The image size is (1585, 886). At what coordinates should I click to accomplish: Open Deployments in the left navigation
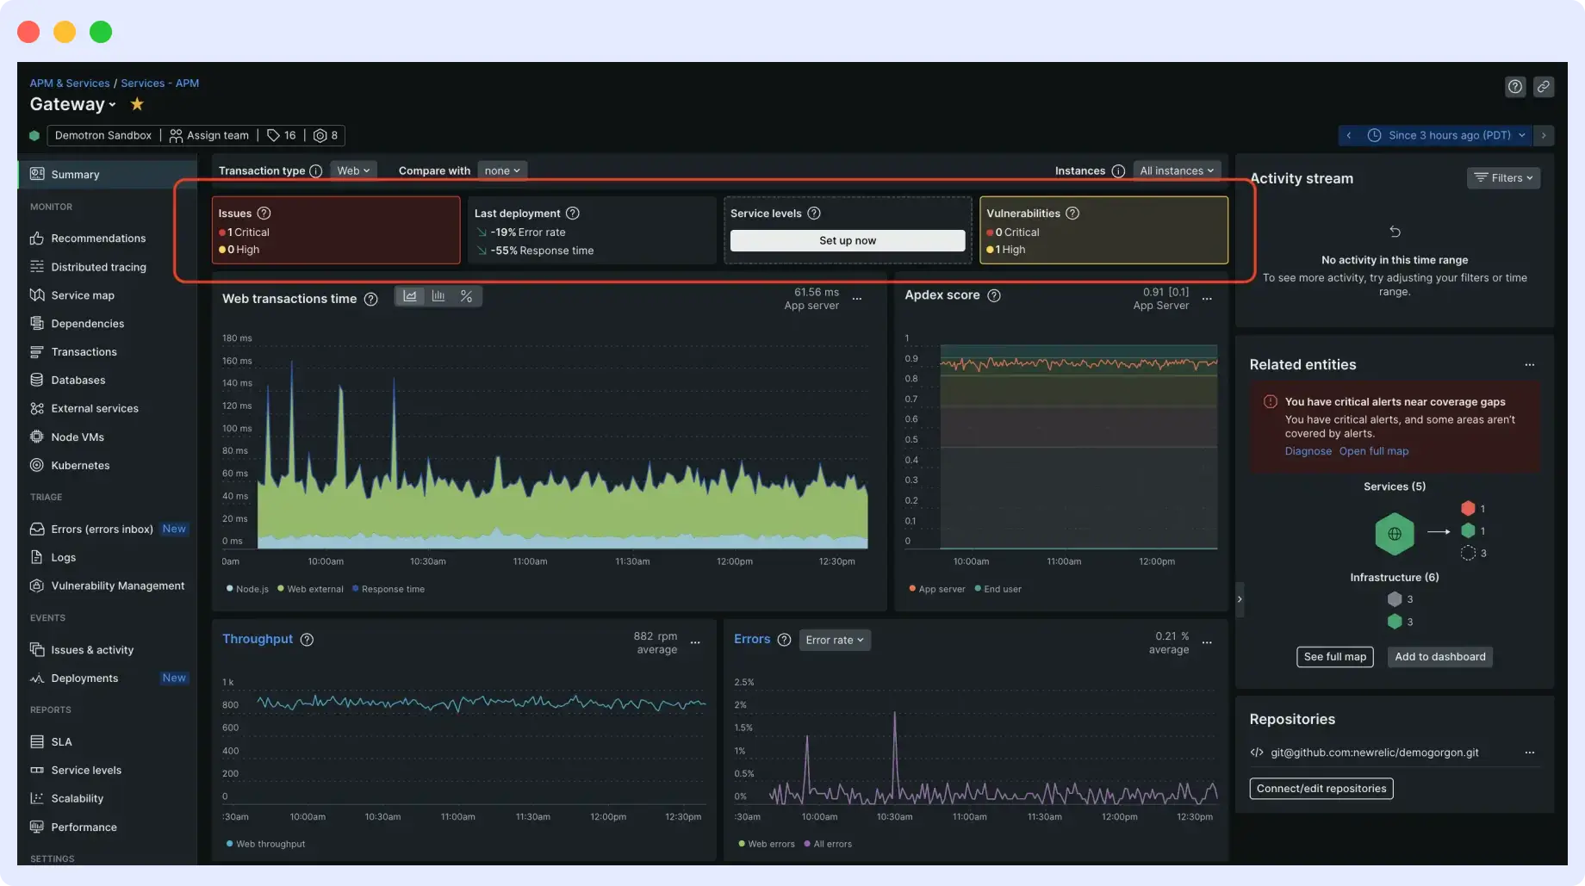click(x=84, y=678)
